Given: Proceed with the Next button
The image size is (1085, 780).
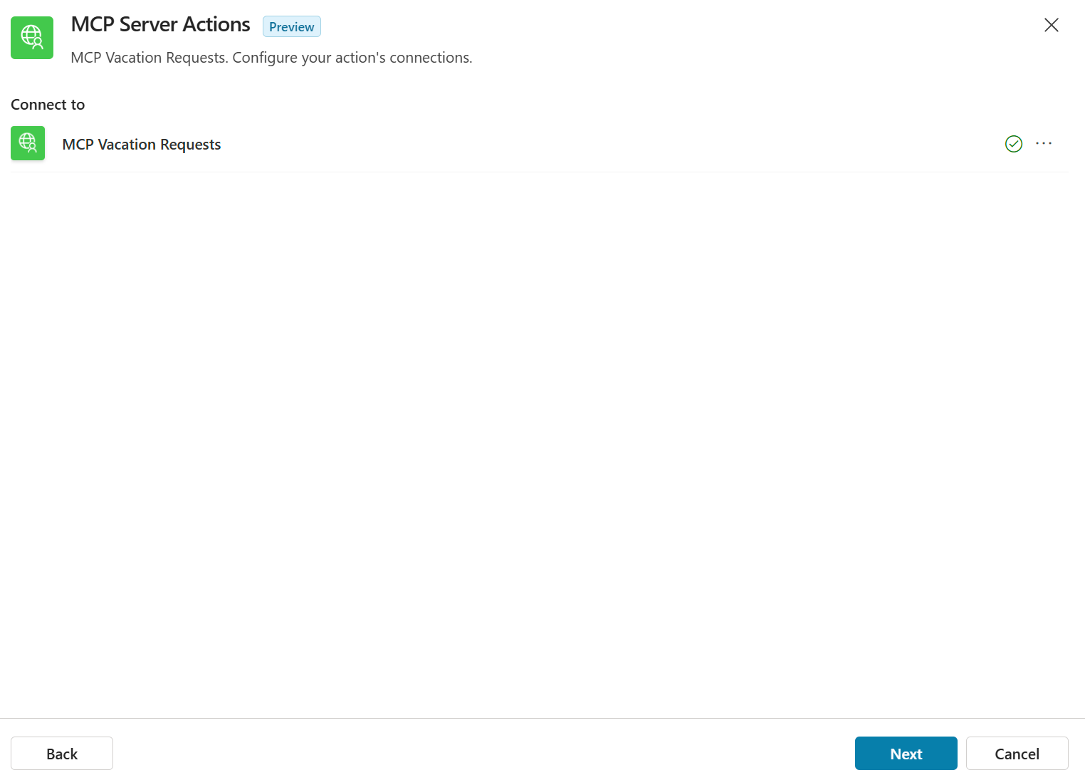Looking at the screenshot, I should point(906,754).
